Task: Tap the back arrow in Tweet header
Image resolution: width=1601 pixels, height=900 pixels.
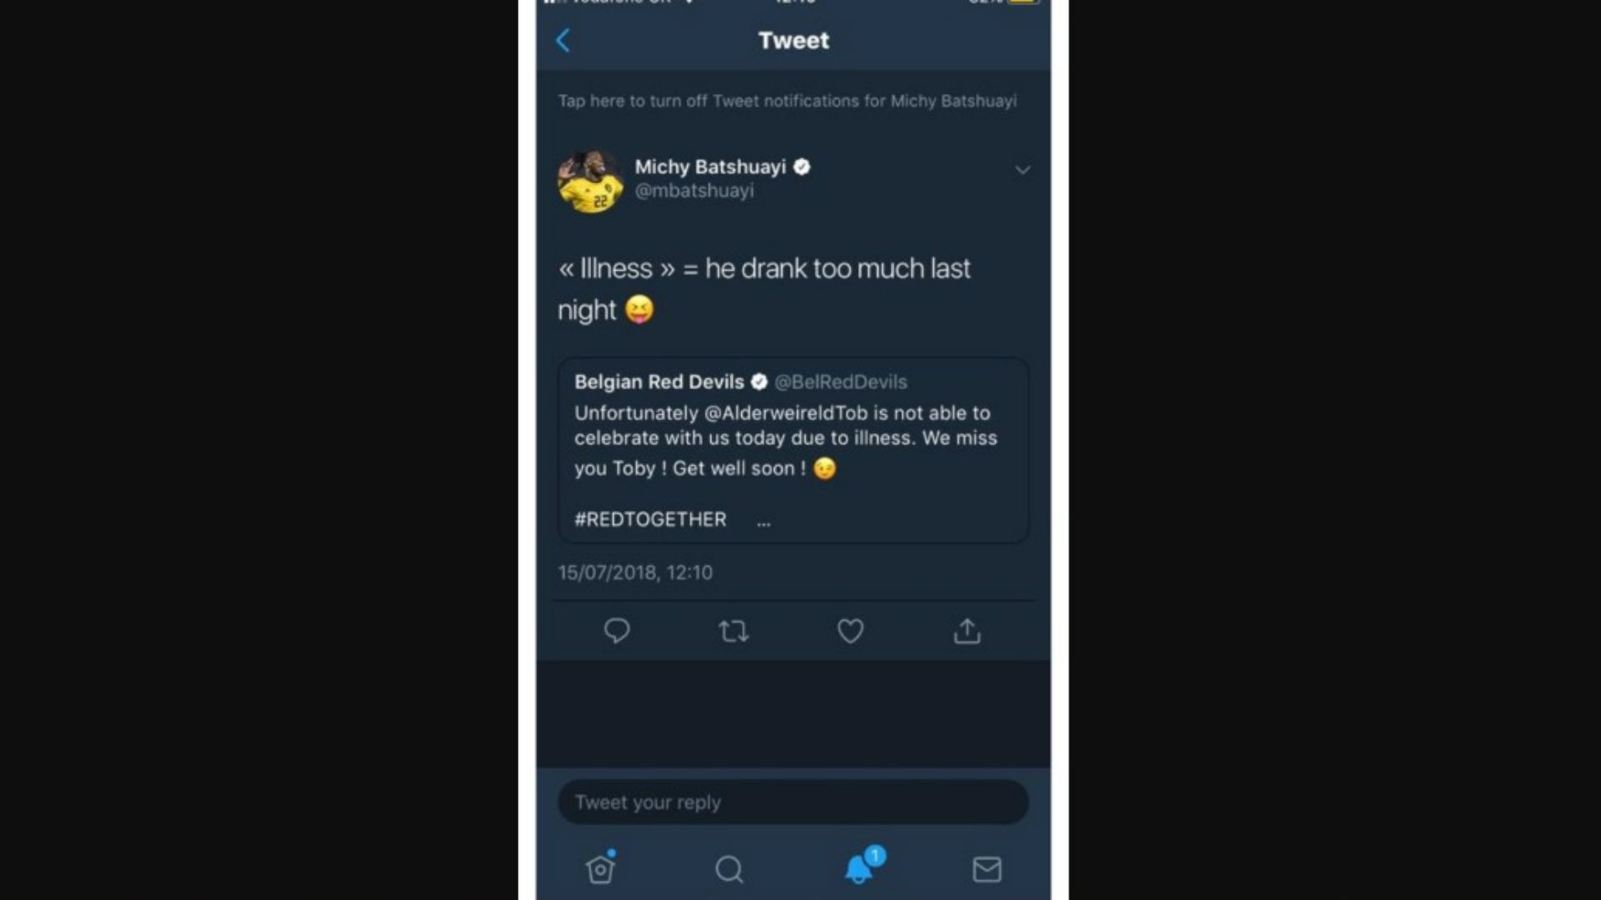Action: pyautogui.click(x=564, y=41)
